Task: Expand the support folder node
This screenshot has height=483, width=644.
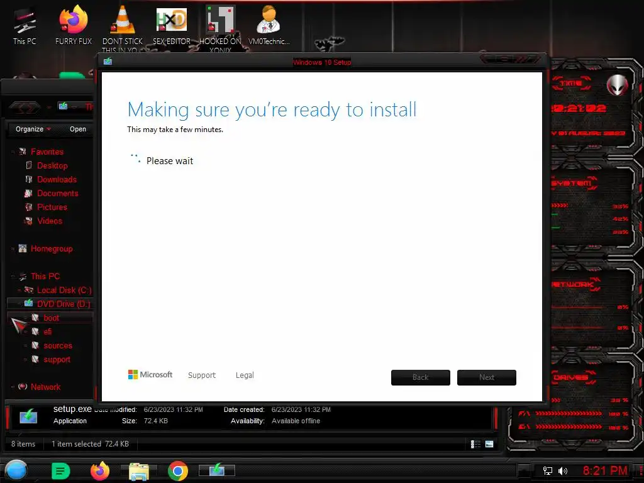Action: tap(25, 360)
